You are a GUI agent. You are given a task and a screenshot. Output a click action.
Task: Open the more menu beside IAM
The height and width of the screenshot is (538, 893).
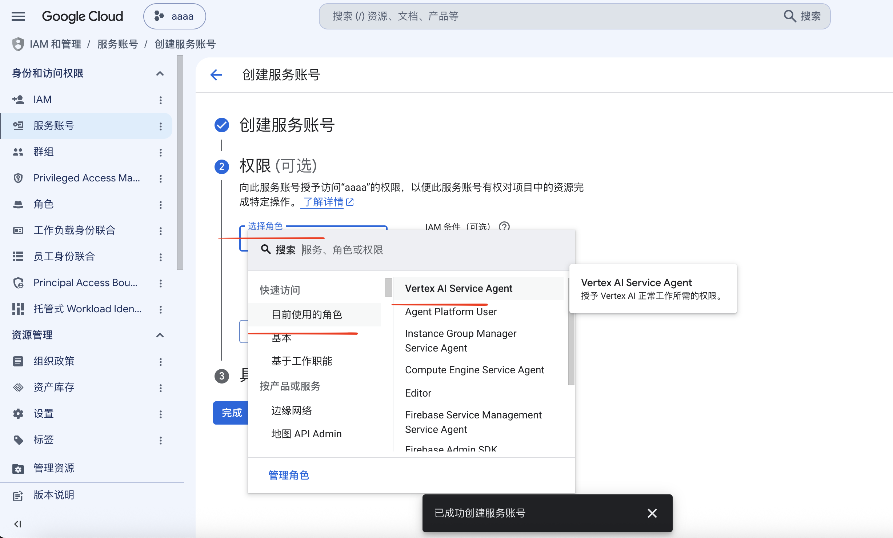pos(160,100)
